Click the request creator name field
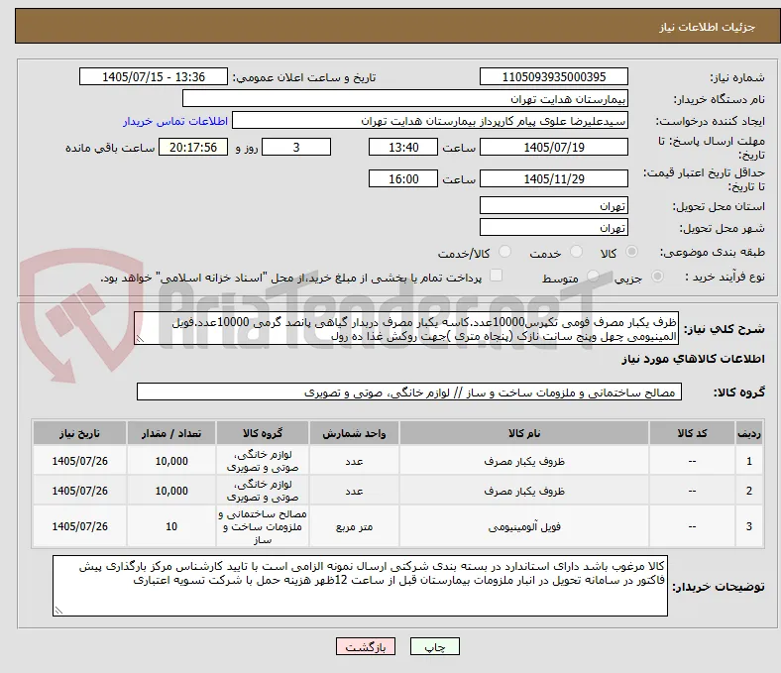Viewport: 781px width, 673px height. (x=430, y=121)
